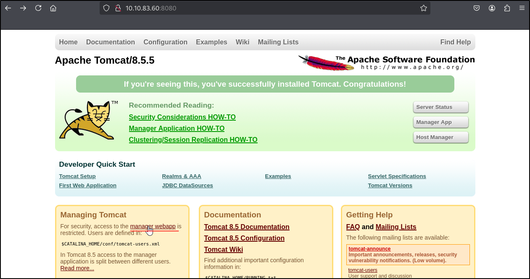Click the browser forward arrow
Screen dimensions: 530x279
pyautogui.click(x=23, y=8)
